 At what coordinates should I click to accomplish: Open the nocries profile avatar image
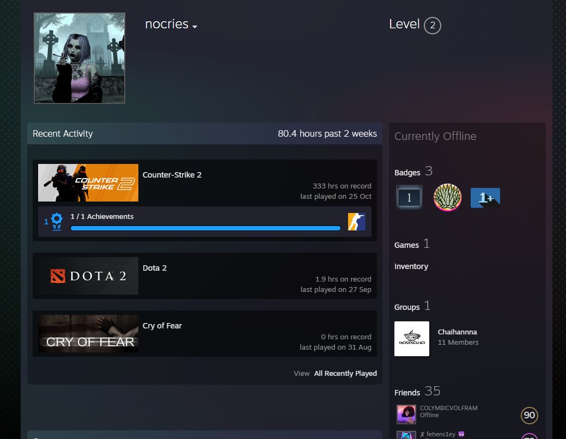pyautogui.click(x=80, y=58)
